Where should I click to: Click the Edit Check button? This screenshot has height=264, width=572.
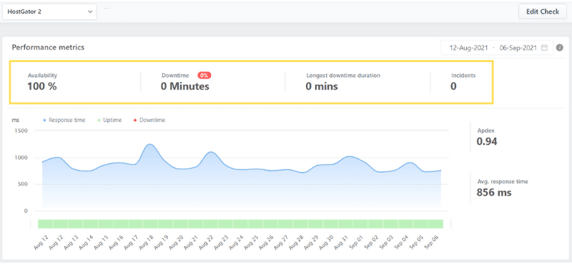[x=543, y=11]
